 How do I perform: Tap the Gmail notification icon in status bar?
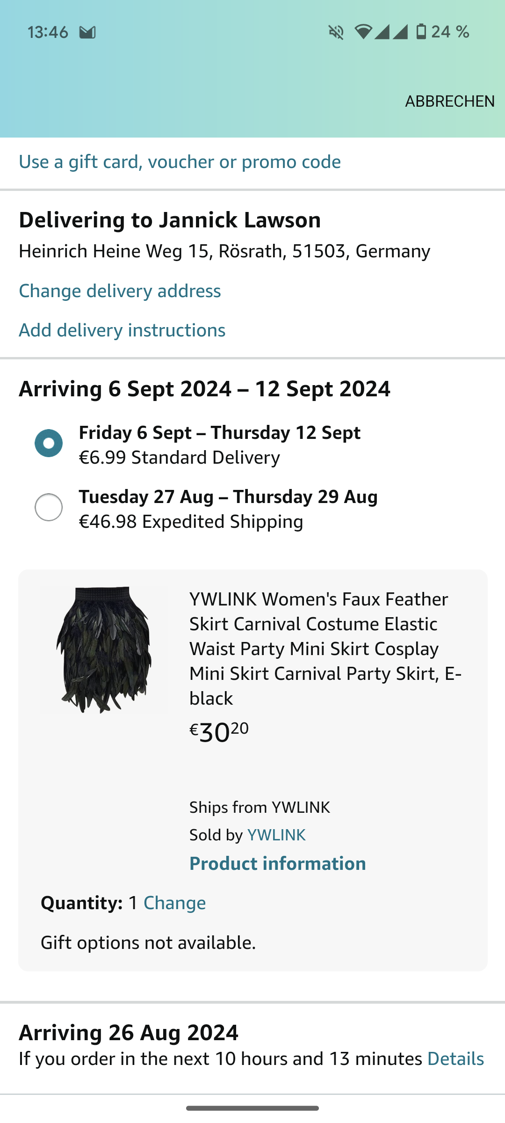(x=87, y=32)
